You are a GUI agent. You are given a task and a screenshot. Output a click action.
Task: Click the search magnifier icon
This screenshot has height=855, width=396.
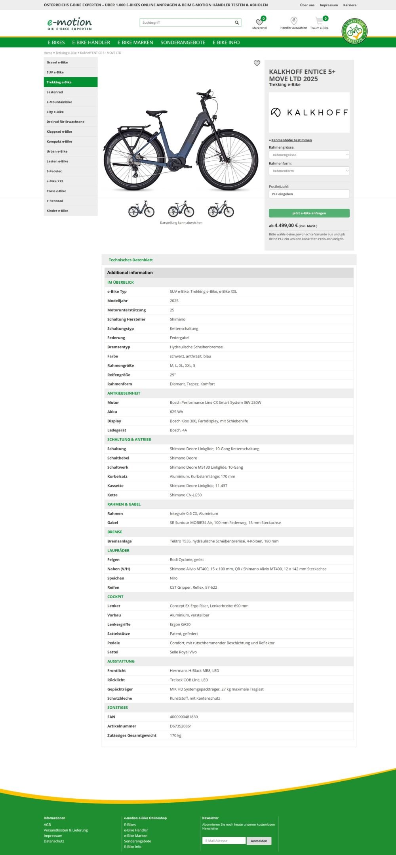click(237, 23)
